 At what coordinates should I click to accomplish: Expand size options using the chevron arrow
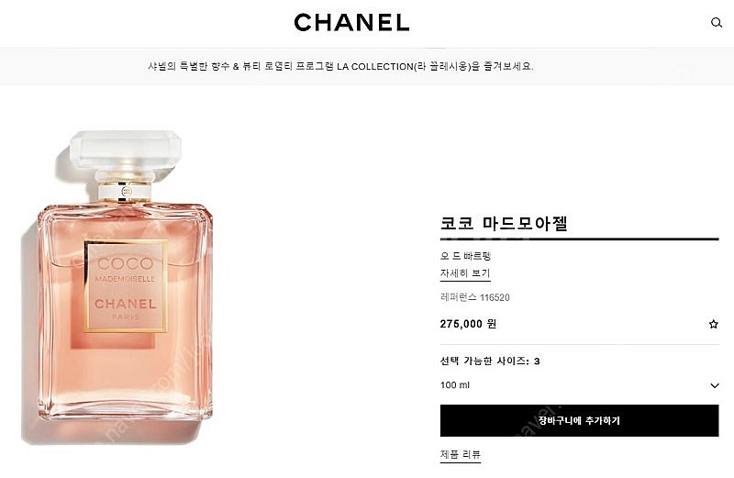pos(715,385)
